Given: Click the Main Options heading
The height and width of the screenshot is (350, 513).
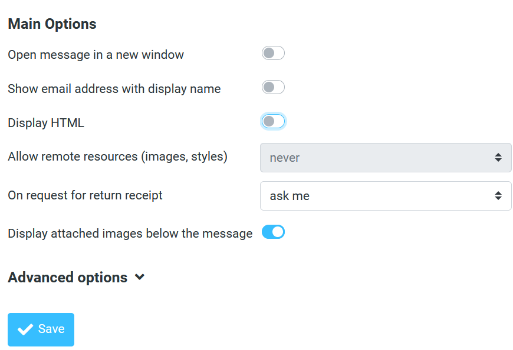Looking at the screenshot, I should coord(52,24).
